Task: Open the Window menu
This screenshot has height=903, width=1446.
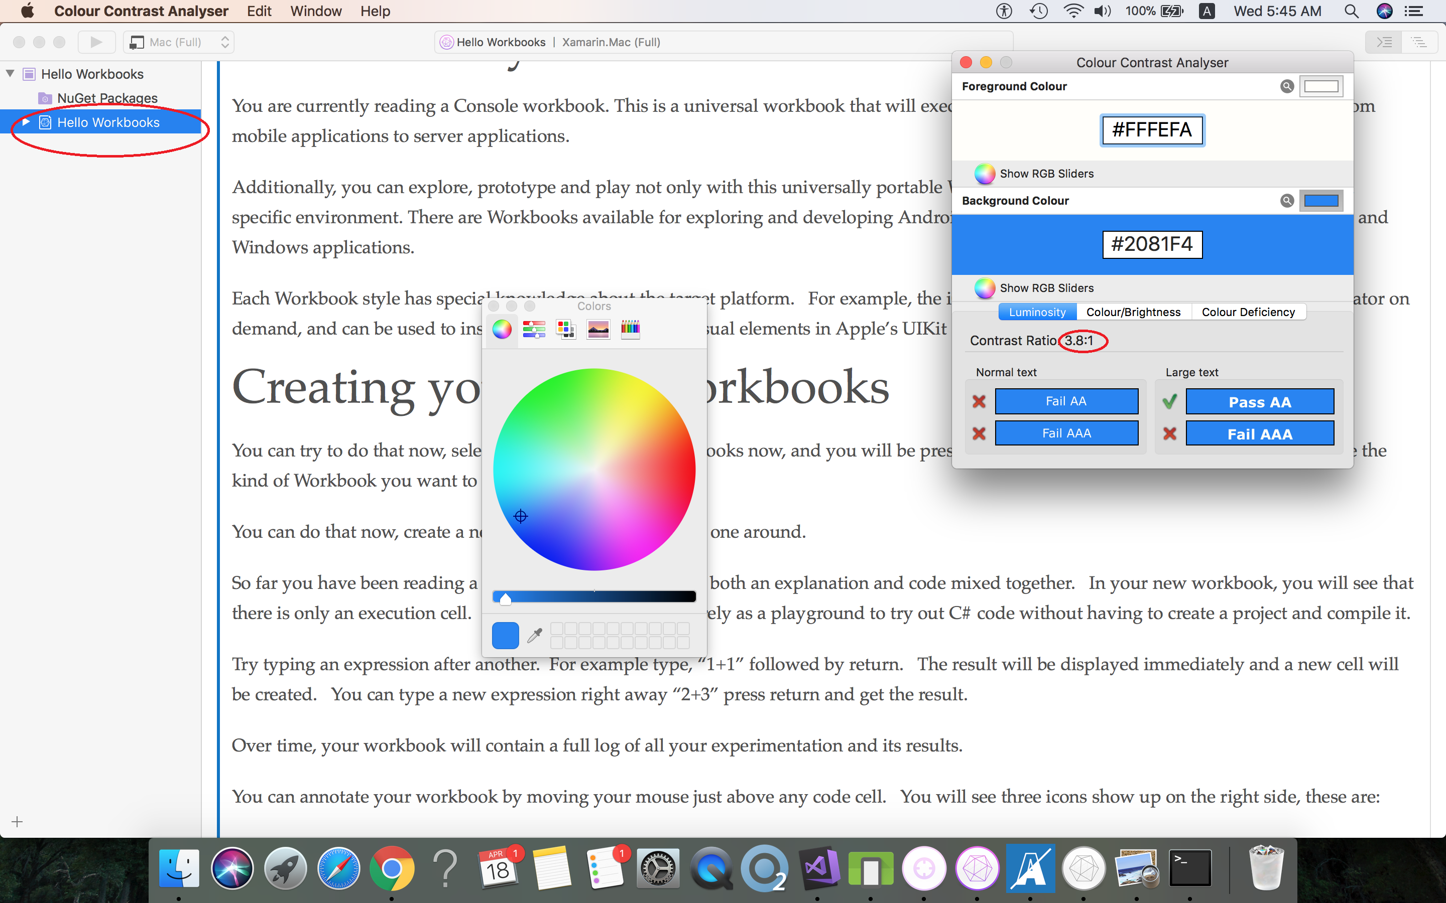Action: pyautogui.click(x=315, y=11)
